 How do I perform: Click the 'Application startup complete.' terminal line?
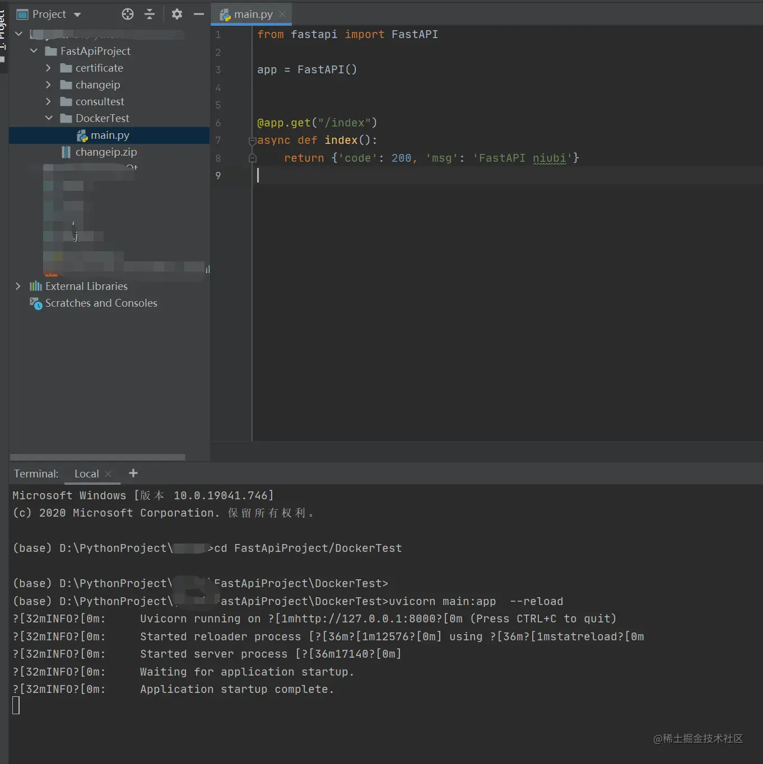point(237,689)
